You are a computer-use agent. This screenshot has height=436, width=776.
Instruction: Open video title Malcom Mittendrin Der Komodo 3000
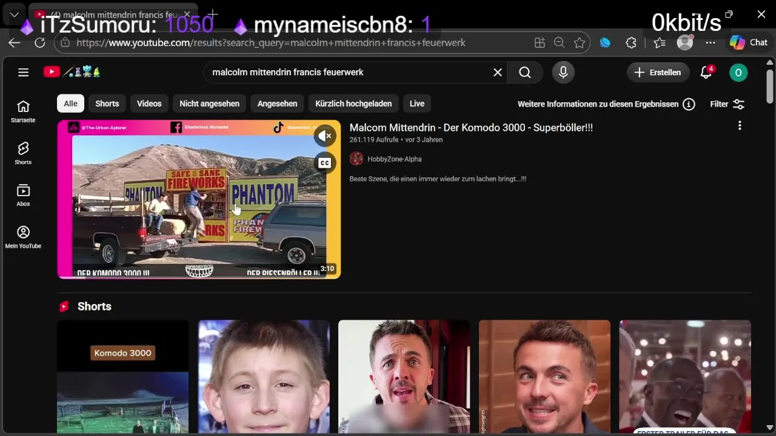click(471, 128)
